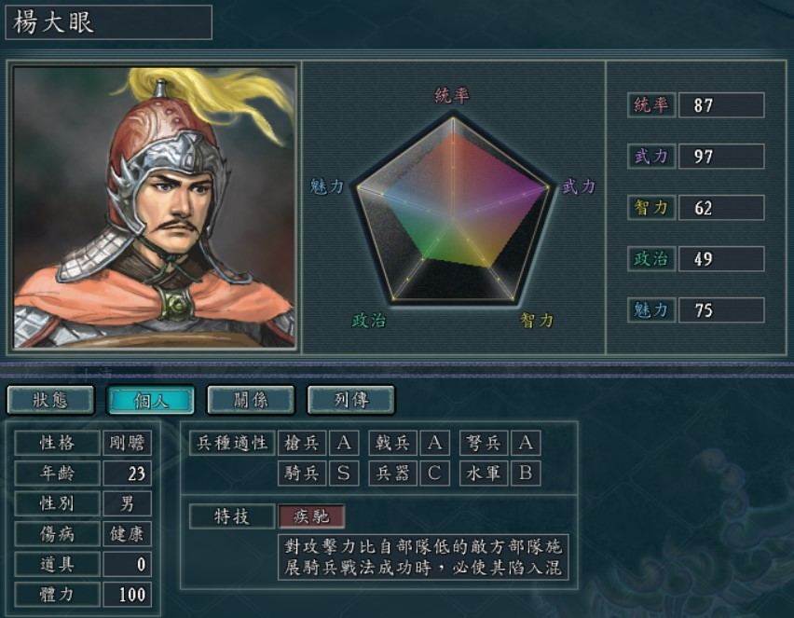Click the 騎兵 aptitude S grade
The width and height of the screenshot is (794, 618).
click(x=344, y=474)
